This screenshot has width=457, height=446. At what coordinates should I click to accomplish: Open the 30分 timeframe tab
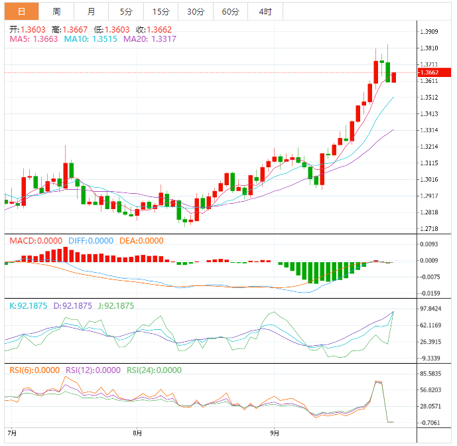[196, 12]
